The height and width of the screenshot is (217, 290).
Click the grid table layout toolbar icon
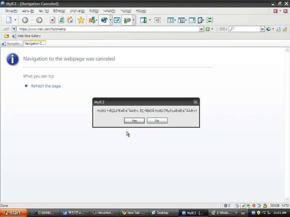click(170, 20)
